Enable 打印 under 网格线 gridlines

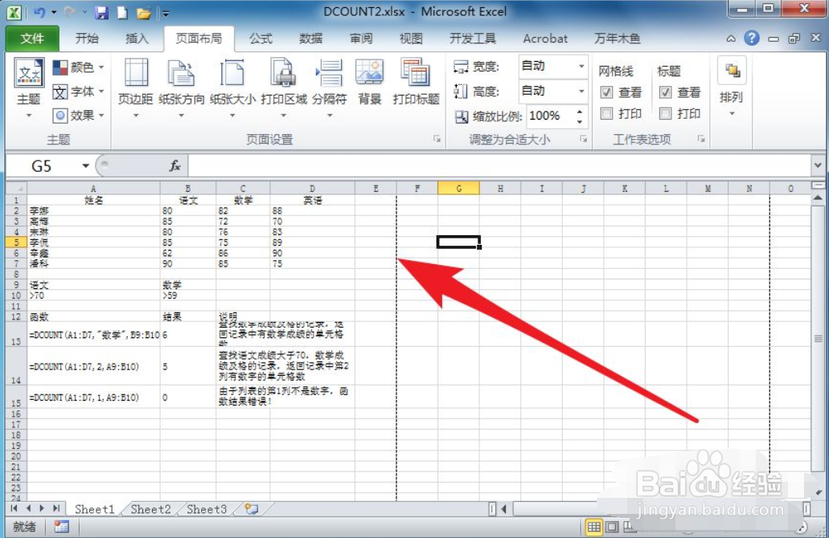coord(606,113)
